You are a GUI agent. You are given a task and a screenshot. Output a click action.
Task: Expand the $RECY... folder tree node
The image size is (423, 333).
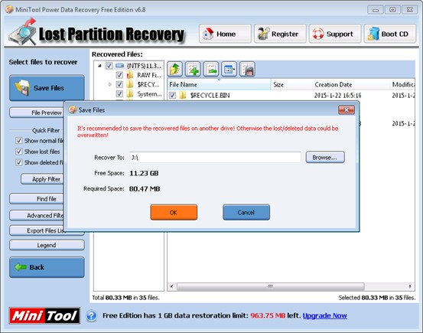pos(110,84)
